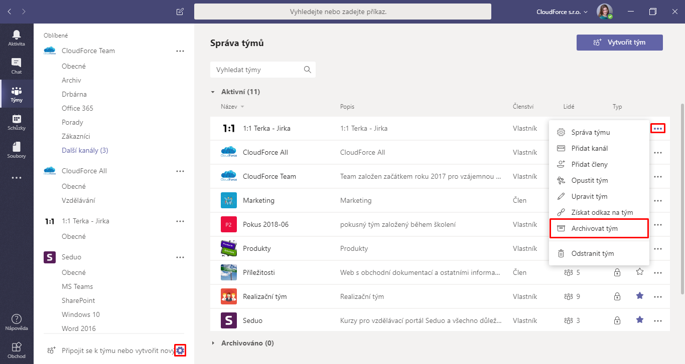The width and height of the screenshot is (685, 364).
Task: Toggle favorite star for Příležitosti team
Action: (639, 272)
